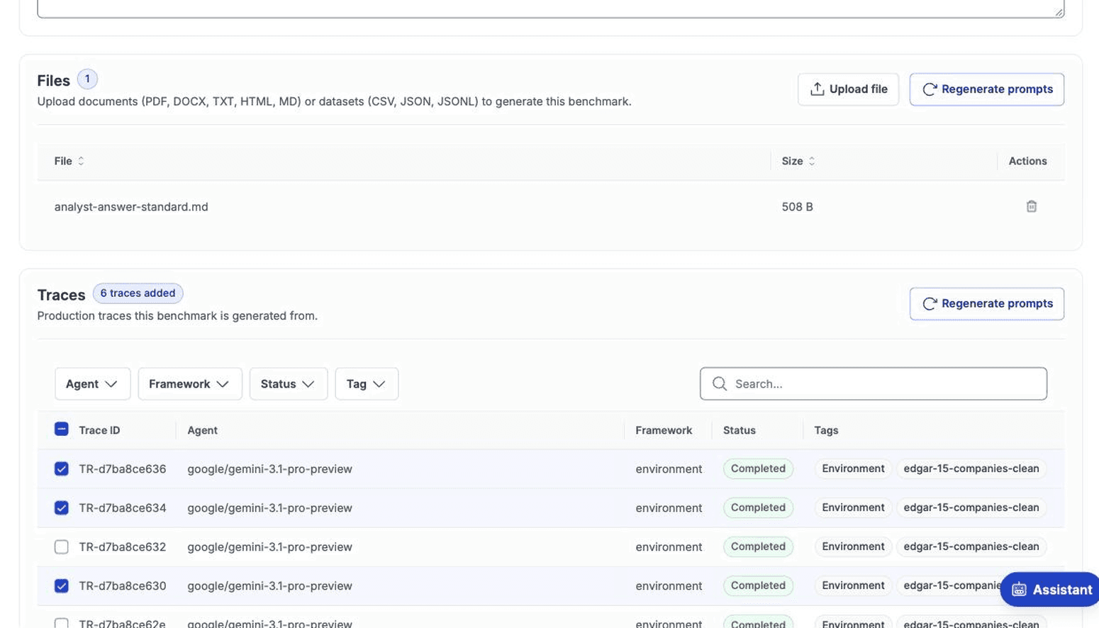The height and width of the screenshot is (628, 1099).
Task: Sort files by the File column arrows
Action: click(x=81, y=161)
